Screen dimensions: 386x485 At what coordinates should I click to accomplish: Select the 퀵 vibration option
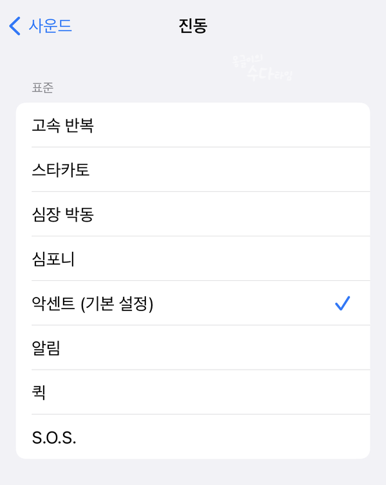[x=193, y=392]
